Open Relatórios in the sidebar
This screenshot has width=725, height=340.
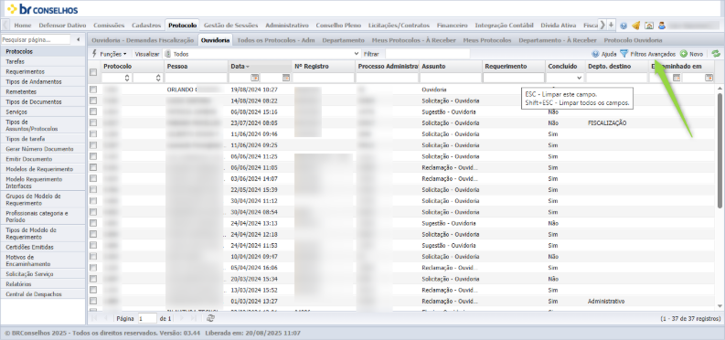click(x=43, y=284)
